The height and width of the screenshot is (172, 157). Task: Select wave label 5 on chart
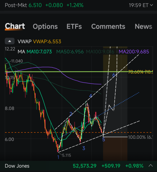coord(103,140)
